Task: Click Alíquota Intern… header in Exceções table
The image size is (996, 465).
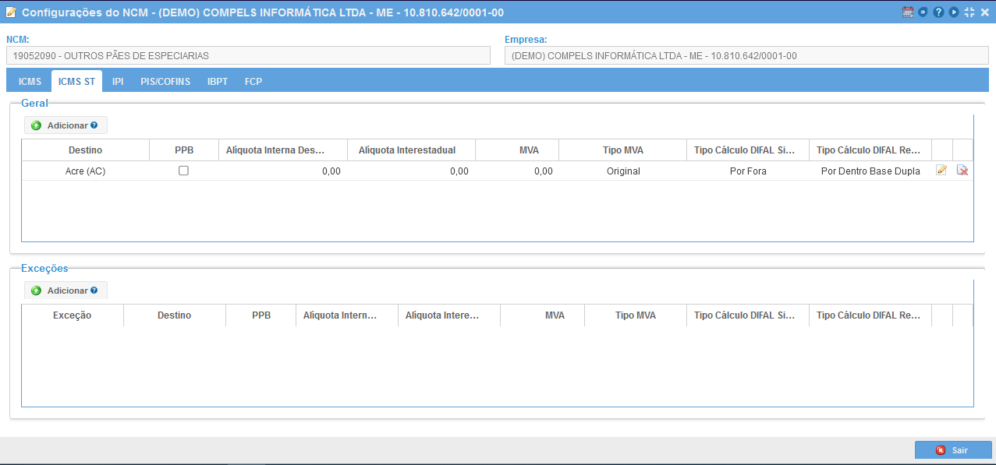Action: pos(347,315)
